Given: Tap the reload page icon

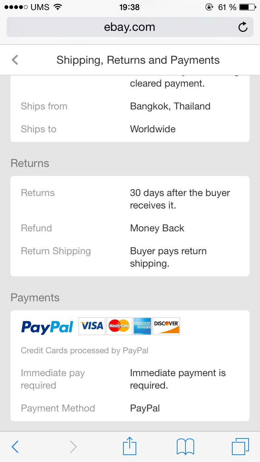Looking at the screenshot, I should click(243, 27).
